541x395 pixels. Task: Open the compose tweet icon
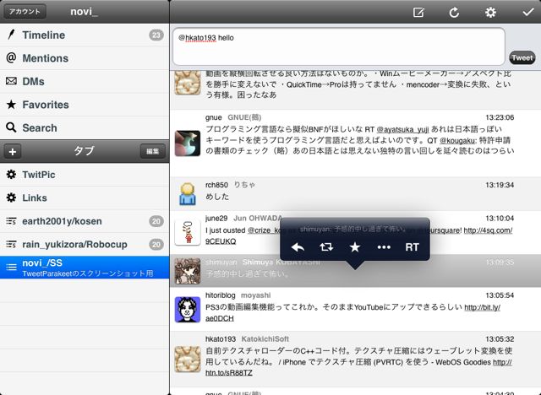click(x=418, y=13)
